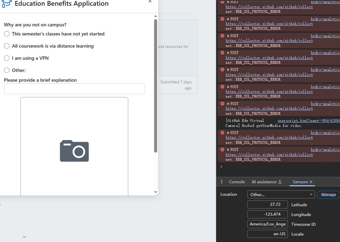Click the console prompt chevron
Viewport: 340px width, 242px height.
pos(221,166)
